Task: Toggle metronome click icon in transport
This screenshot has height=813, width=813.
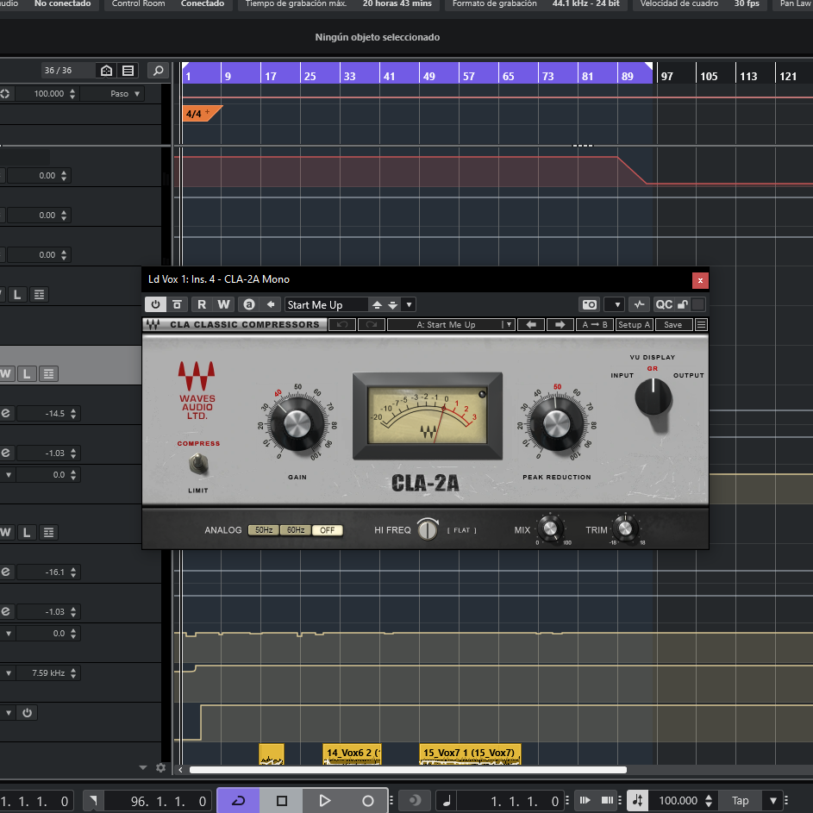Action: 637,801
